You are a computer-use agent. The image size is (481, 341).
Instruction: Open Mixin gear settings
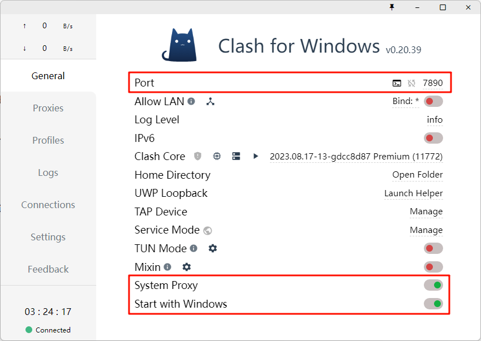187,267
